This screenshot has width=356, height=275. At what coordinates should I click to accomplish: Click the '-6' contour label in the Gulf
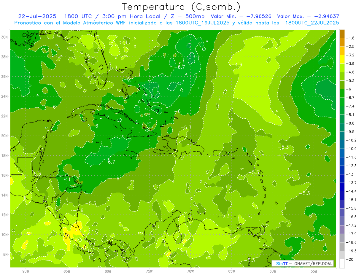click(53, 106)
